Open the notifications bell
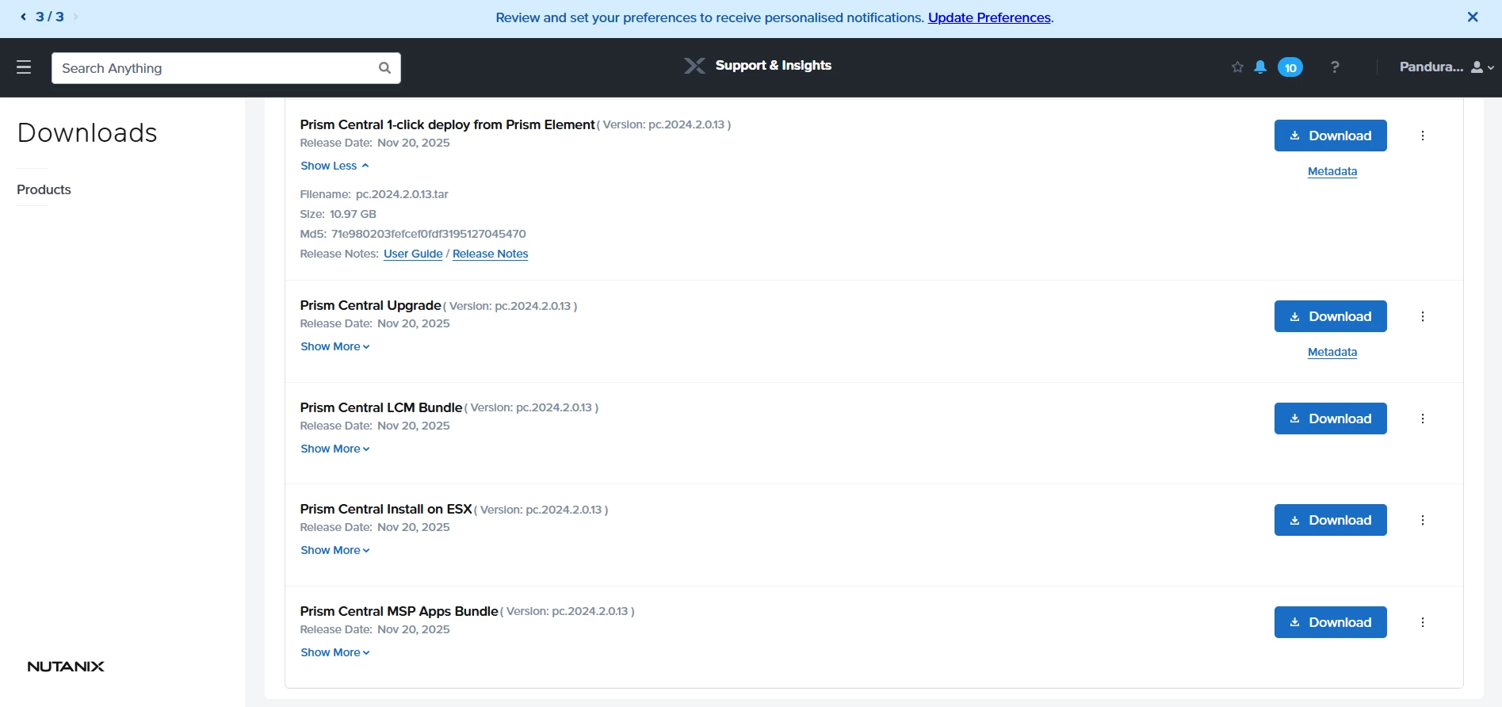This screenshot has height=707, width=1502. [x=1260, y=67]
